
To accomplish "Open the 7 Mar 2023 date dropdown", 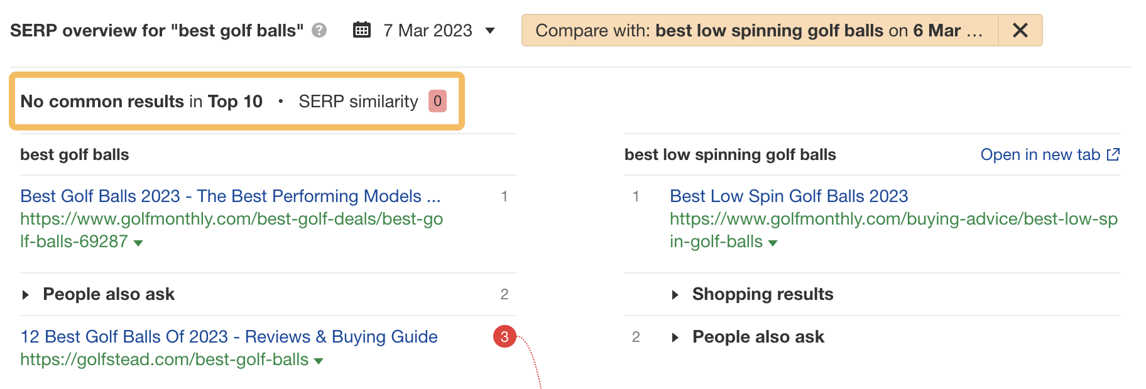I will pyautogui.click(x=439, y=30).
